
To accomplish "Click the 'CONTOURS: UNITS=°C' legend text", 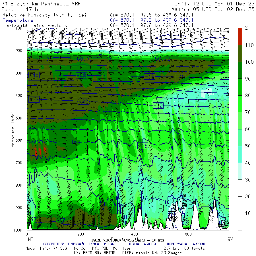I will 64,244.
